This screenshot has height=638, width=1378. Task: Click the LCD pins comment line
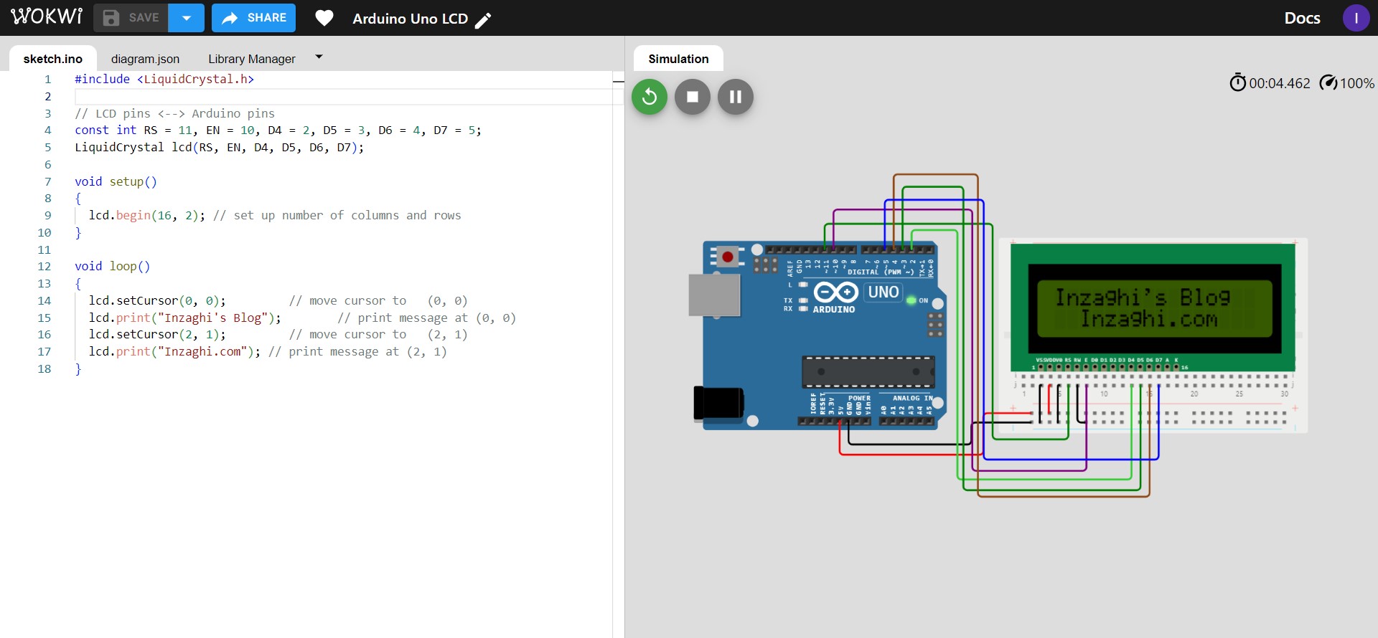174,113
